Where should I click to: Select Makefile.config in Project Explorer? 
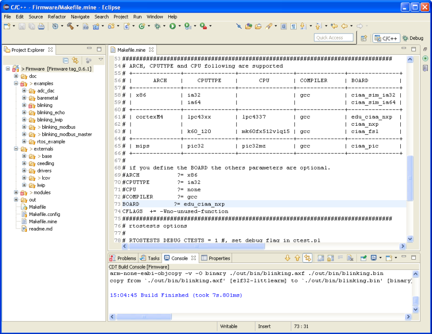[44, 214]
